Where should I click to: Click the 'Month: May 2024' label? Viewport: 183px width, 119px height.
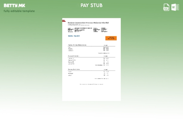(x=74, y=36)
